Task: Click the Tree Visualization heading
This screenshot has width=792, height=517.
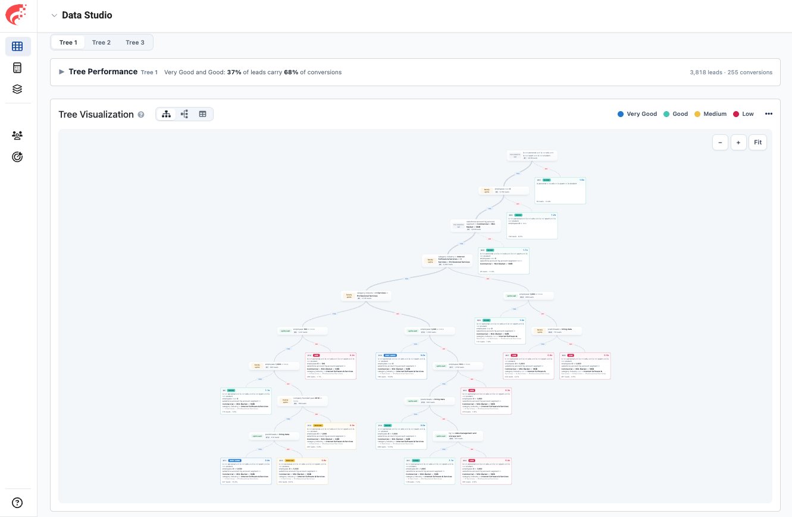Action: click(96, 115)
